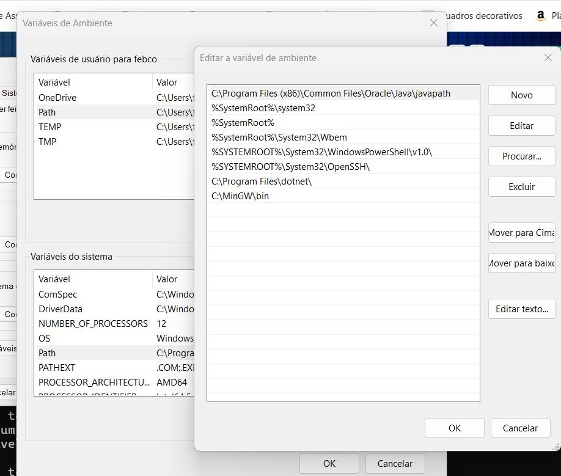Delete the entry with the Excluir button

521,187
